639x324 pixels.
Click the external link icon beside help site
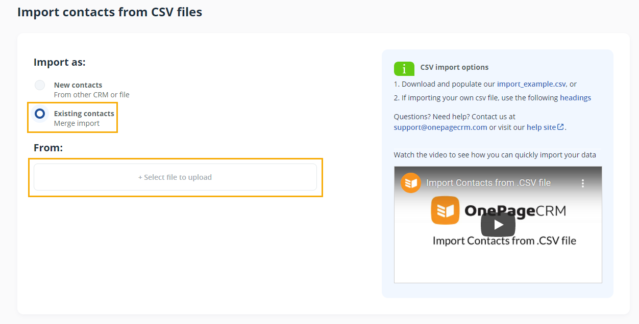[x=560, y=127]
